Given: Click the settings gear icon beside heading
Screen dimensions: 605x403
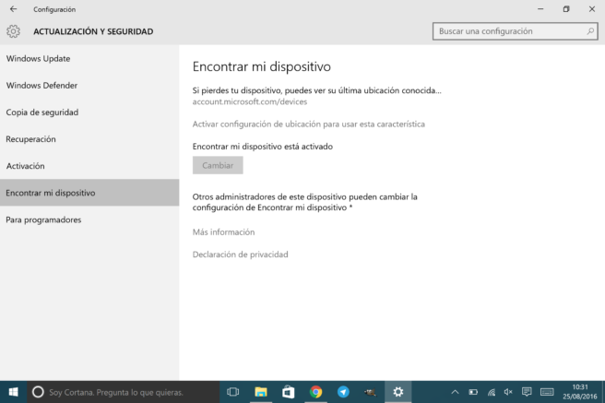Looking at the screenshot, I should point(13,31).
